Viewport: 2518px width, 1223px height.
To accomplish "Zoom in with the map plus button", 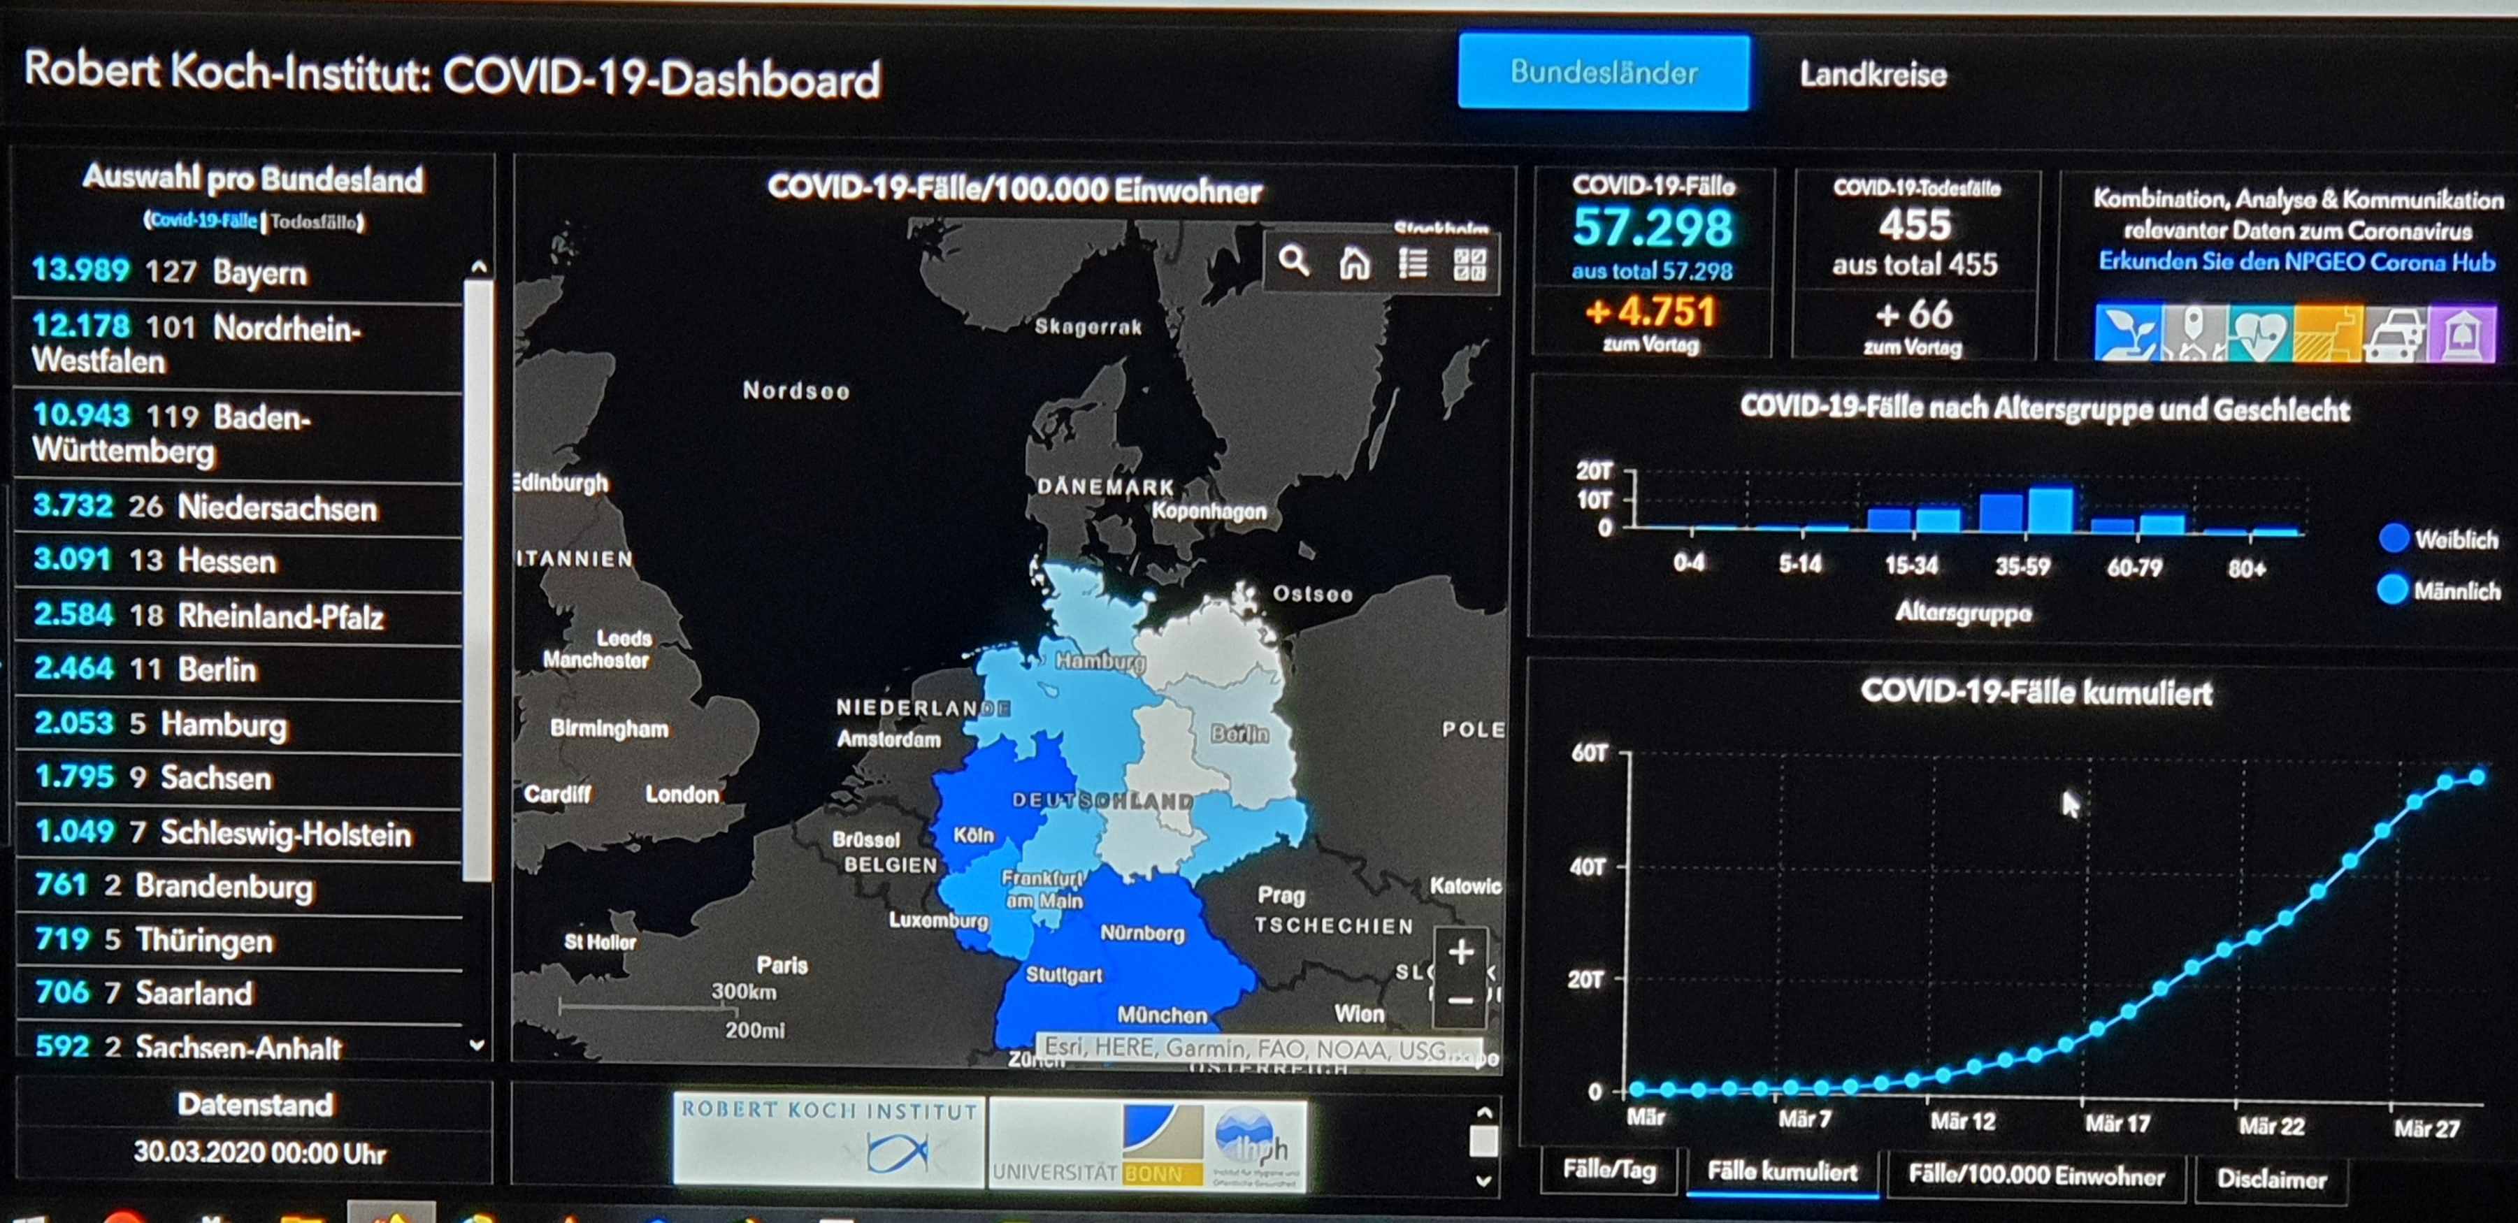I will click(1460, 951).
